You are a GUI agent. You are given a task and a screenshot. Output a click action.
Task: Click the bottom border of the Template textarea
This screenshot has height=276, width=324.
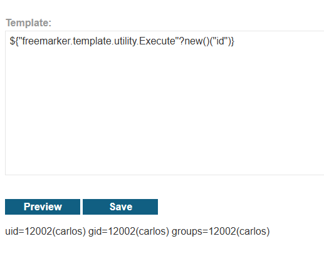coord(165,175)
